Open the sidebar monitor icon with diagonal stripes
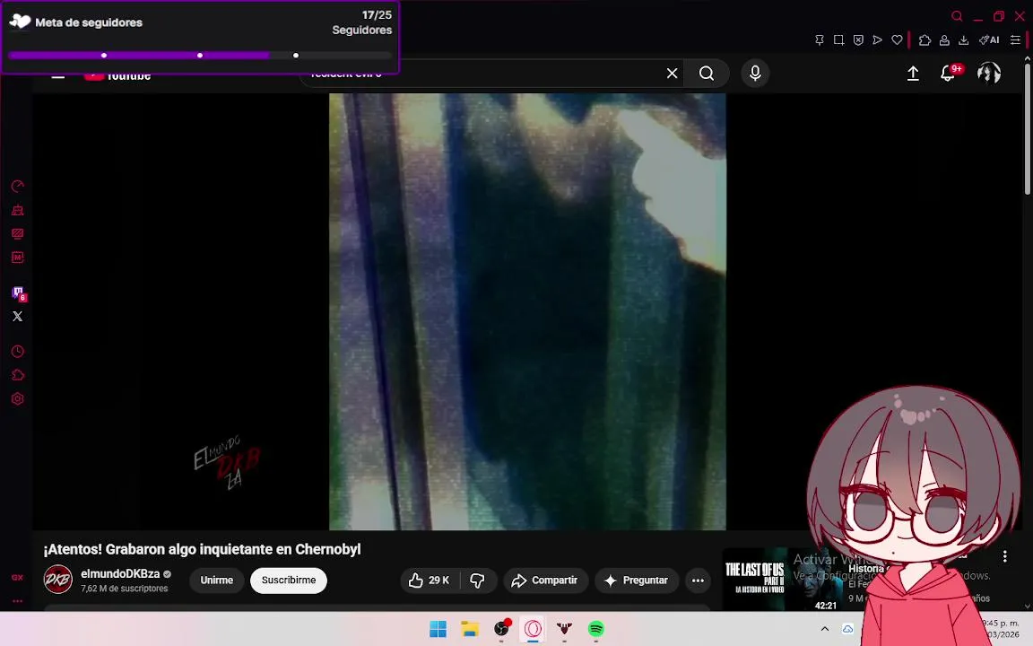Viewport: 1033px width, 646px height. (18, 234)
